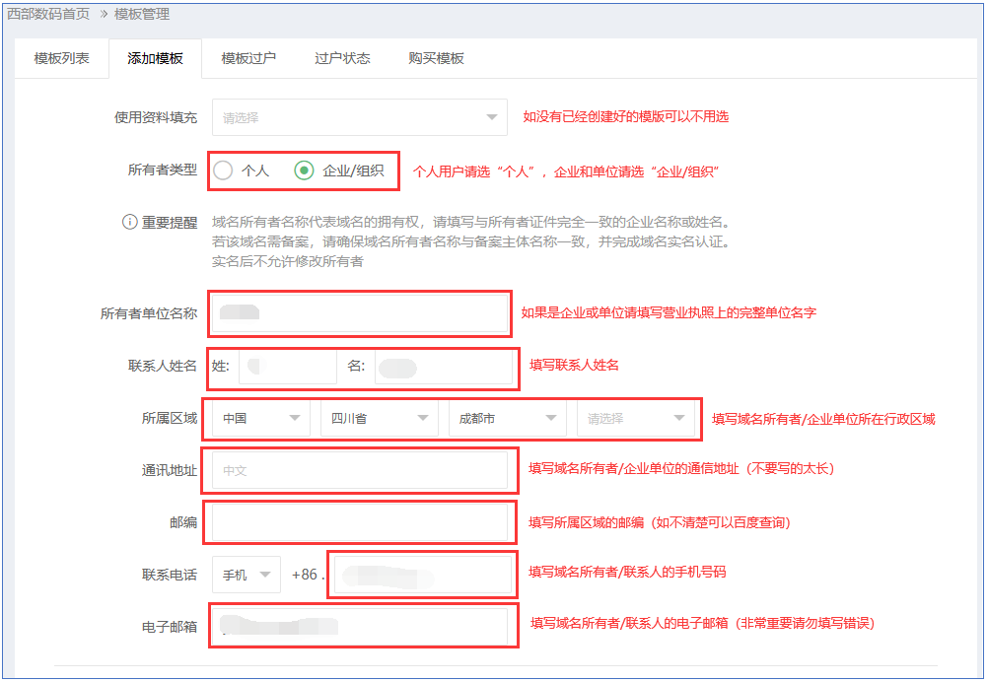Open the 使用资料填充 dropdown

pos(359,117)
